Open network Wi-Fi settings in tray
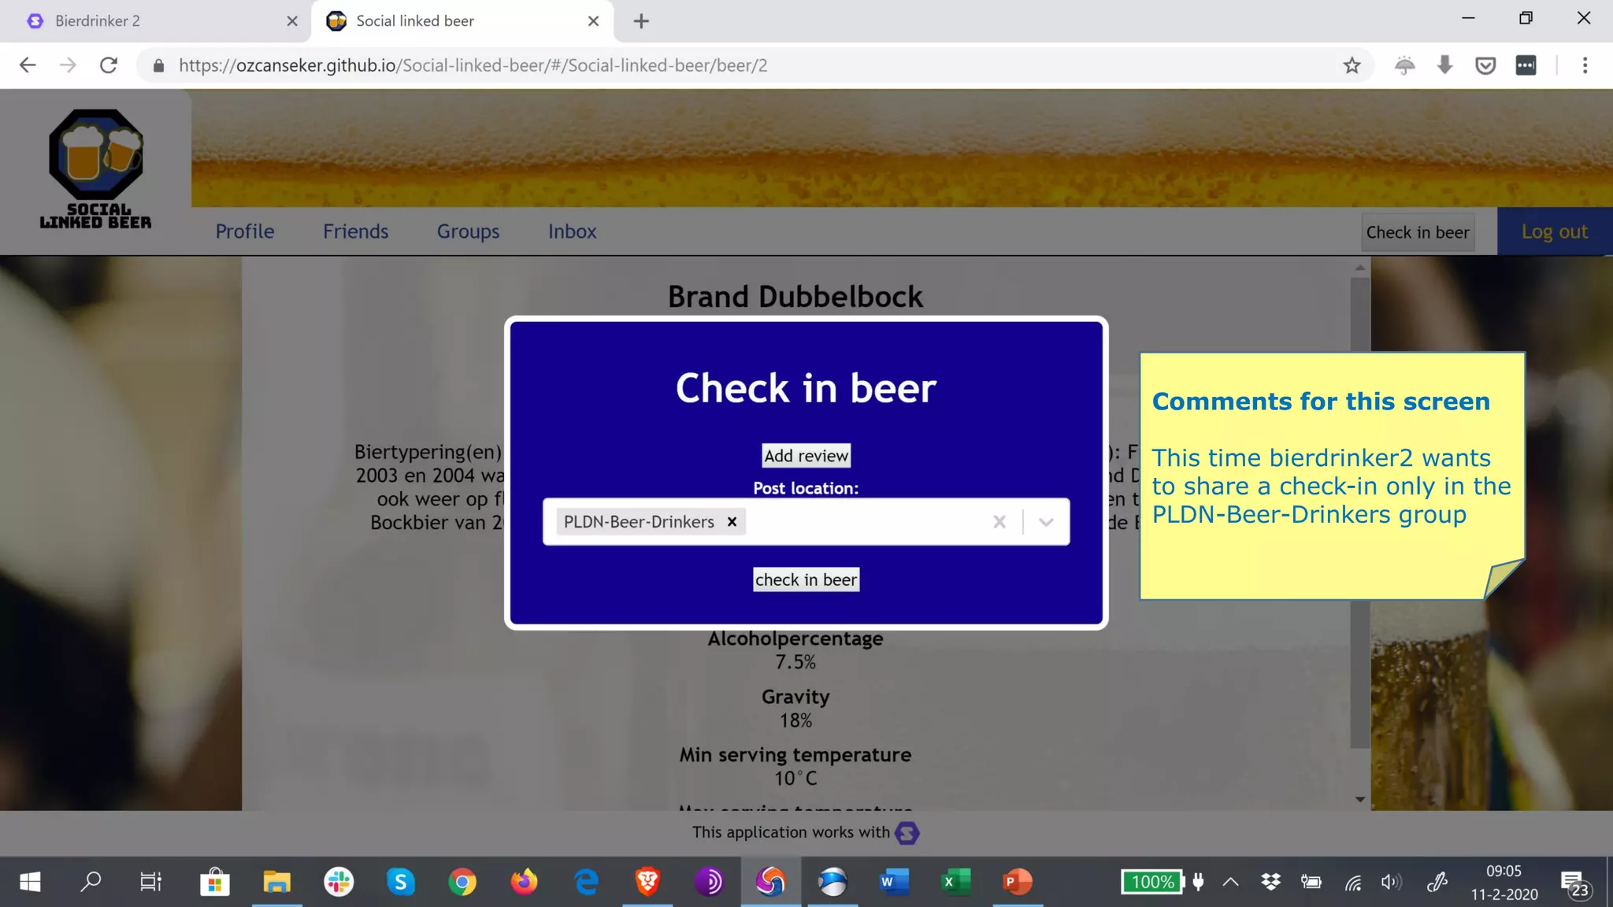Viewport: 1613px width, 907px height. pyautogui.click(x=1352, y=882)
